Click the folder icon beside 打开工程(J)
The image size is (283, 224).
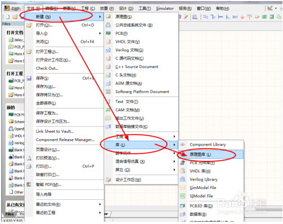(29, 52)
